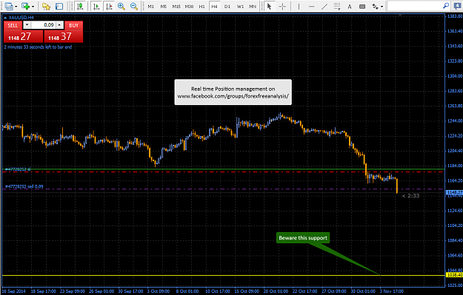
Task: Click the 'left to bar end' timer text
Action: (x=38, y=47)
